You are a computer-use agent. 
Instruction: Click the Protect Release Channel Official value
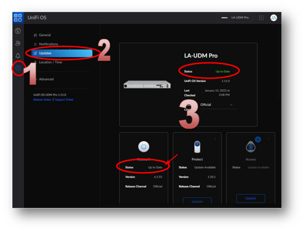[x=211, y=186]
